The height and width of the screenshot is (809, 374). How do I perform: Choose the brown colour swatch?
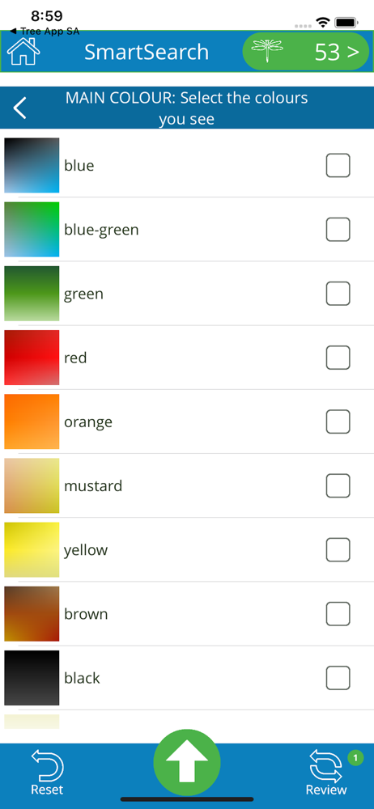[32, 613]
